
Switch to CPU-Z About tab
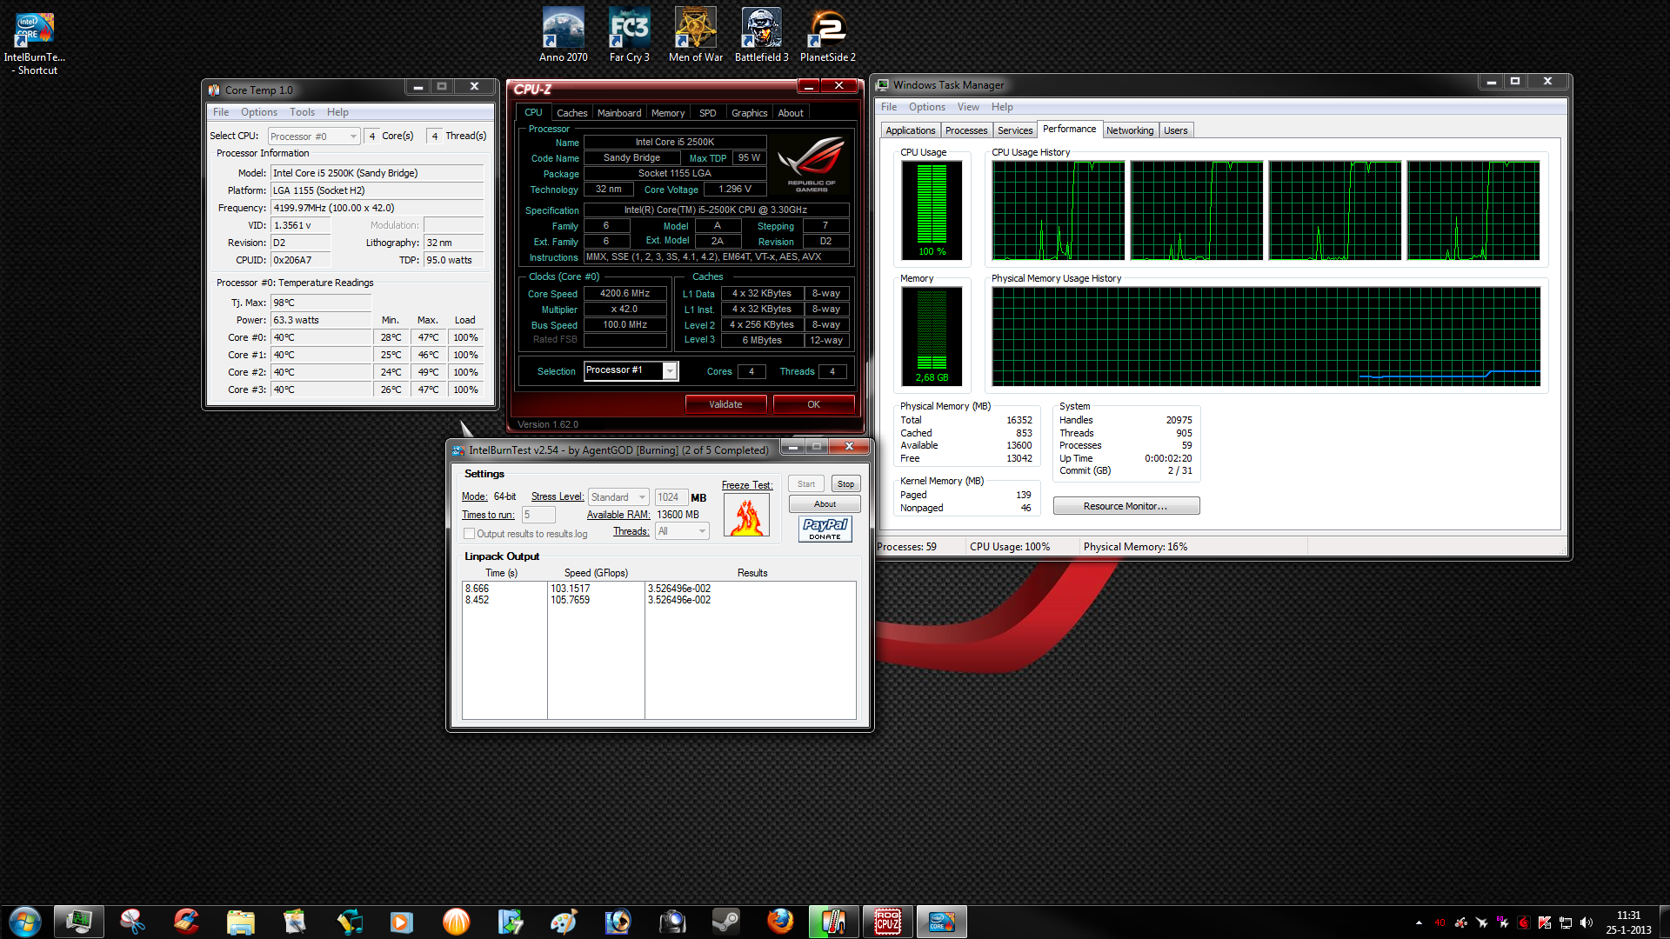(x=791, y=113)
